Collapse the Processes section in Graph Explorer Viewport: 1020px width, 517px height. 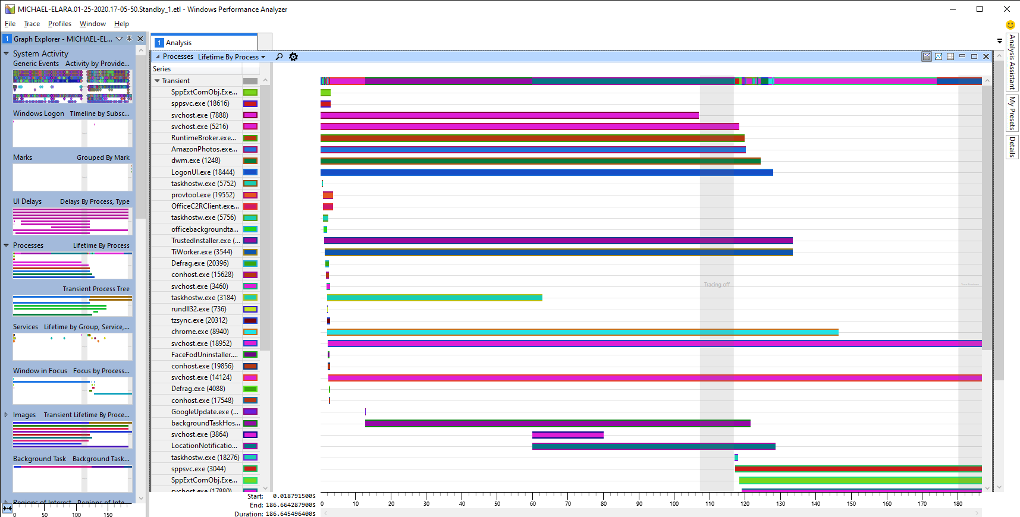pos(6,245)
